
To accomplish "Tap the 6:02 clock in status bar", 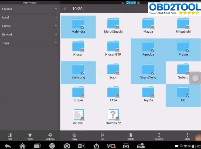I will point(198,146).
